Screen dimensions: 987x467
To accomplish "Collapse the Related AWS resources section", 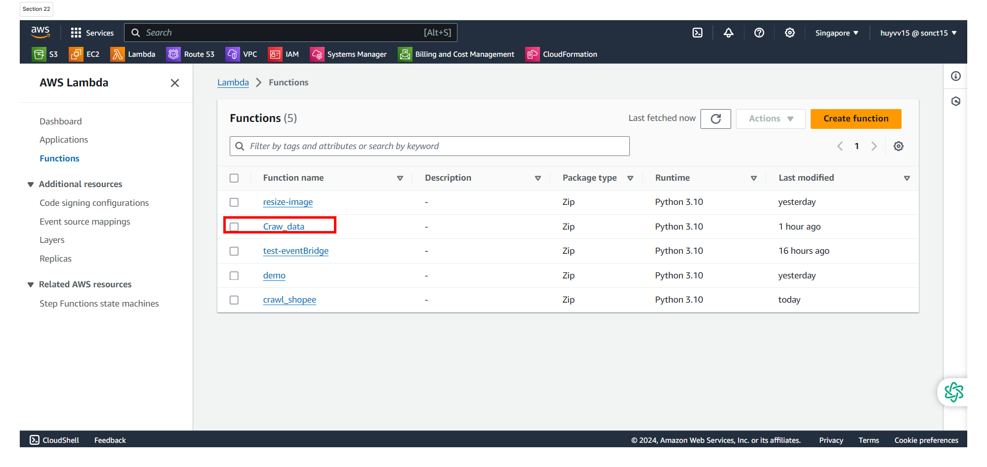I will (31, 284).
